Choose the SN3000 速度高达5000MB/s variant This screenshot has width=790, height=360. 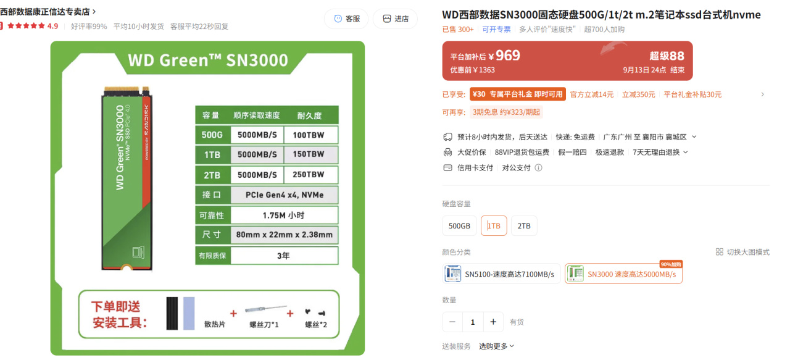pos(623,274)
